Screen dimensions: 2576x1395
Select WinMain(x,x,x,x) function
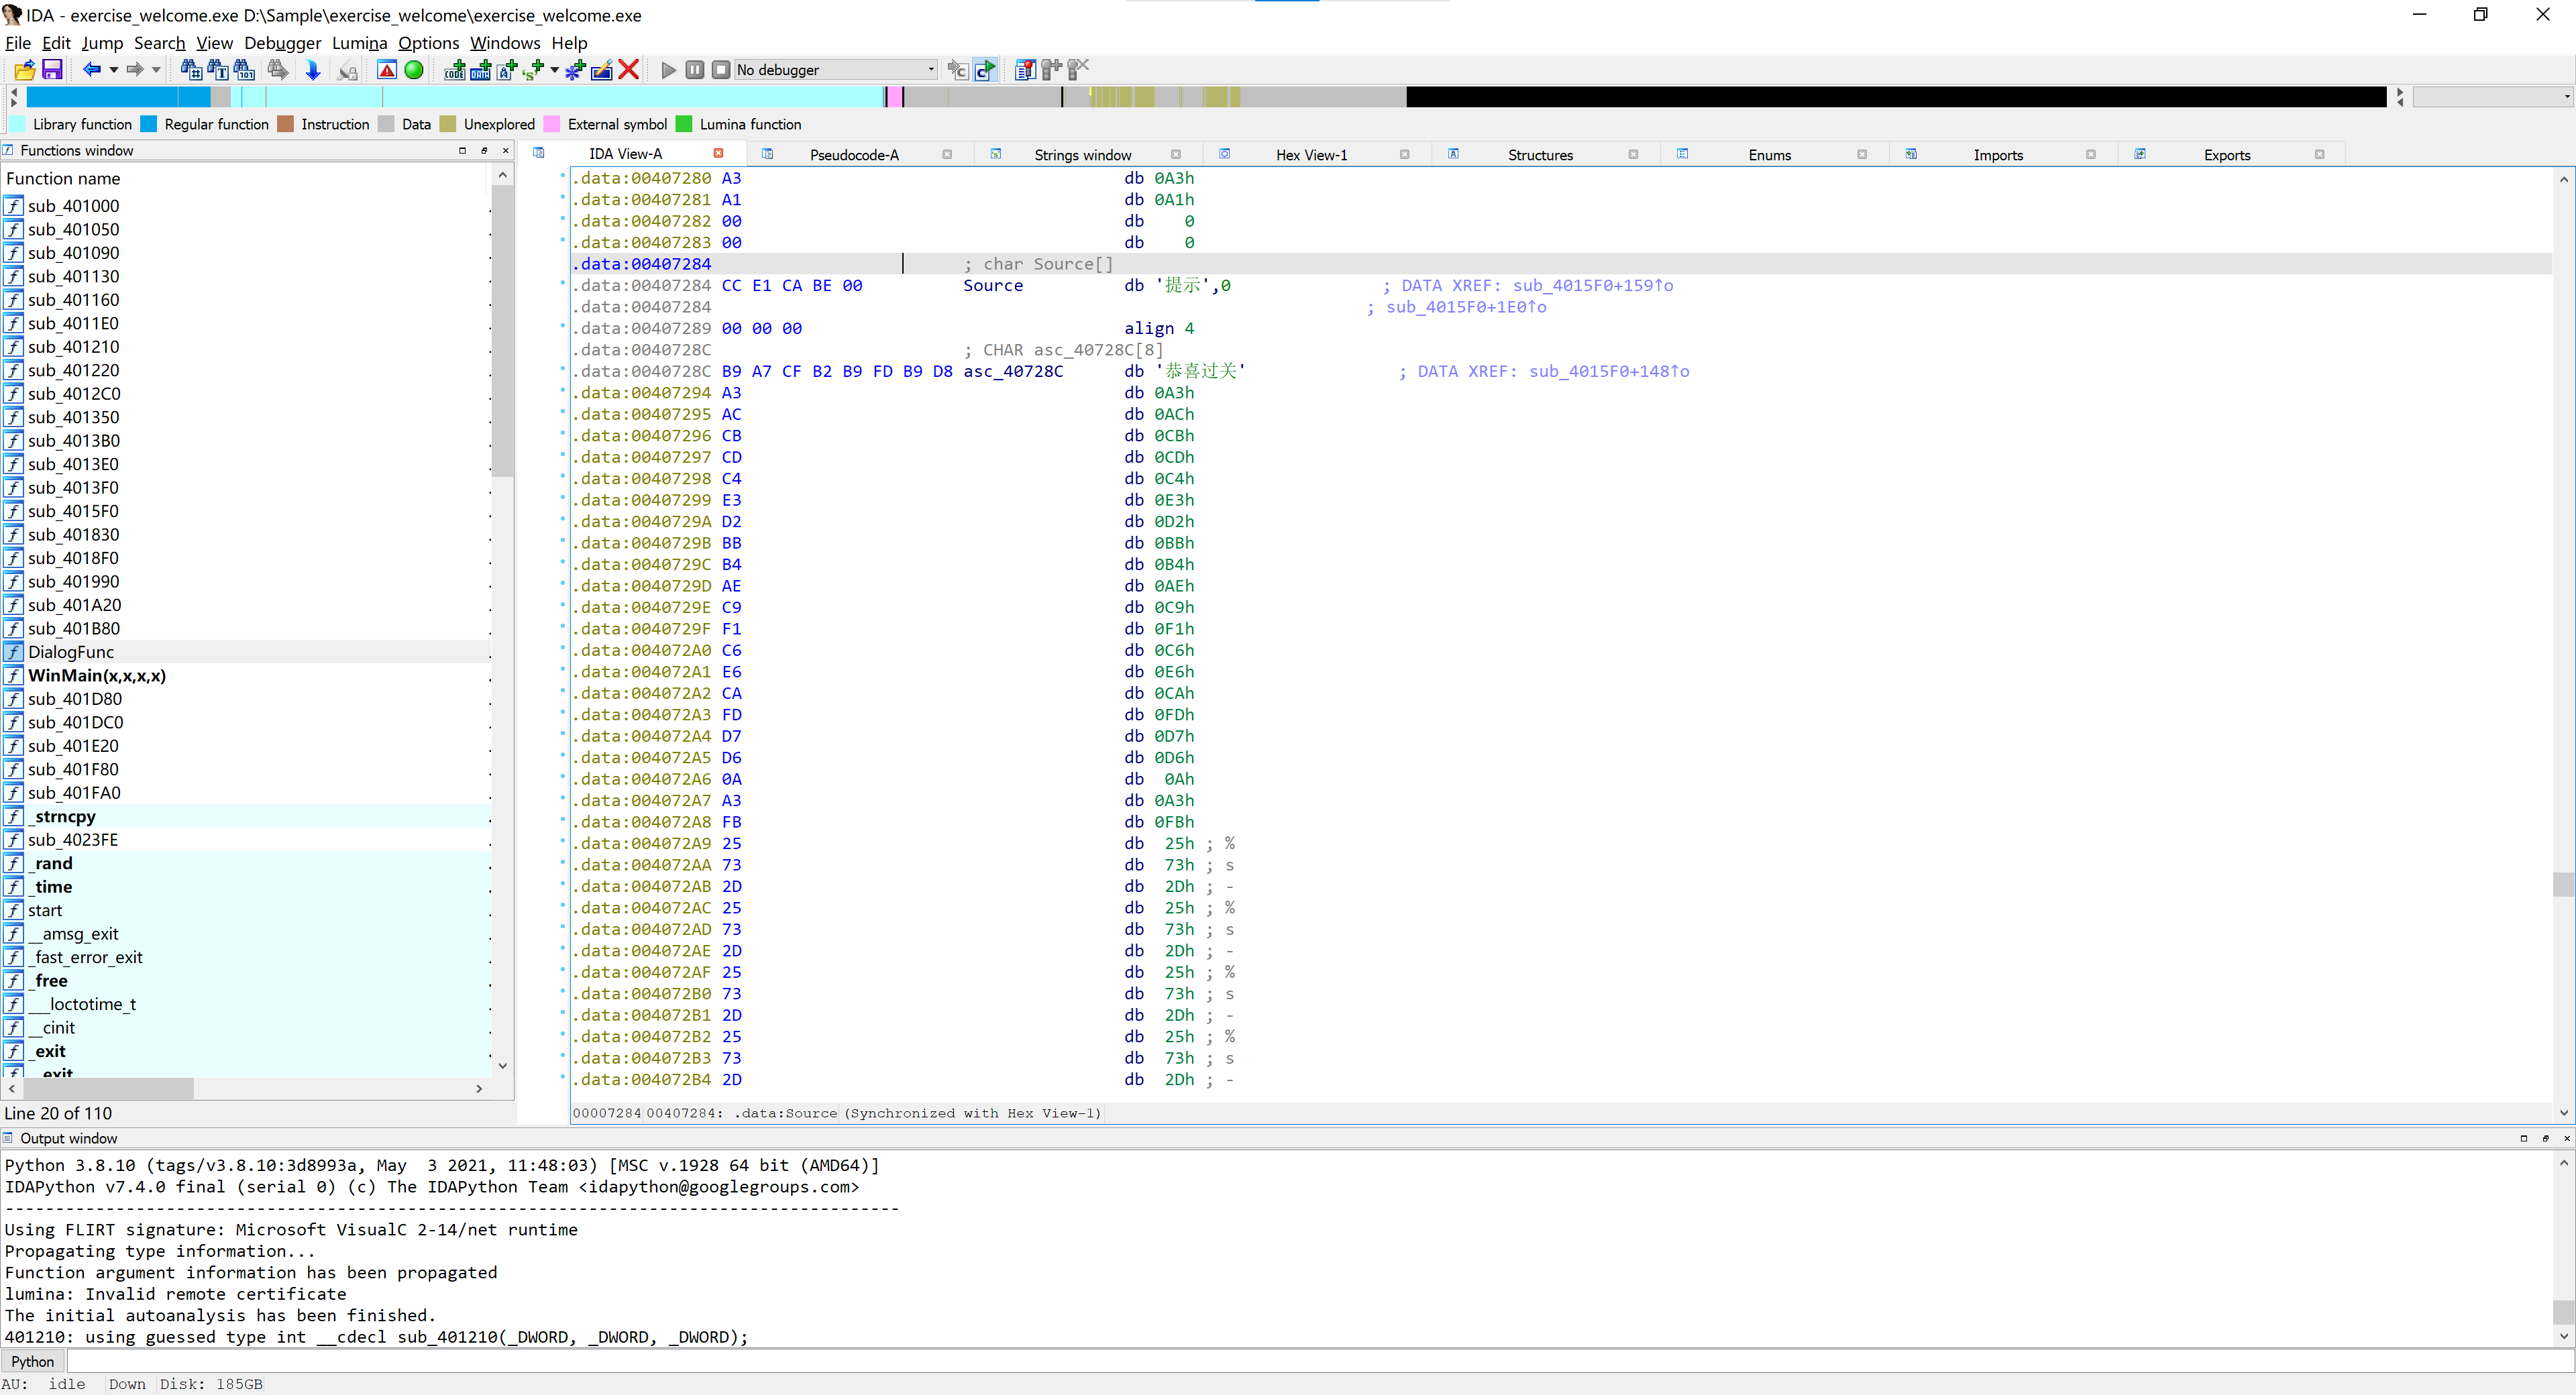click(x=245, y=676)
